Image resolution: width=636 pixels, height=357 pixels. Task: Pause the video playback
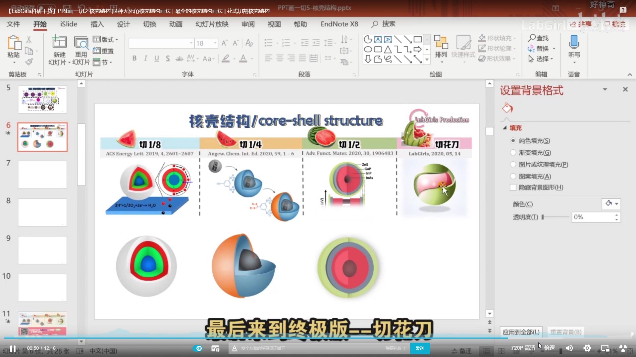click(x=13, y=348)
